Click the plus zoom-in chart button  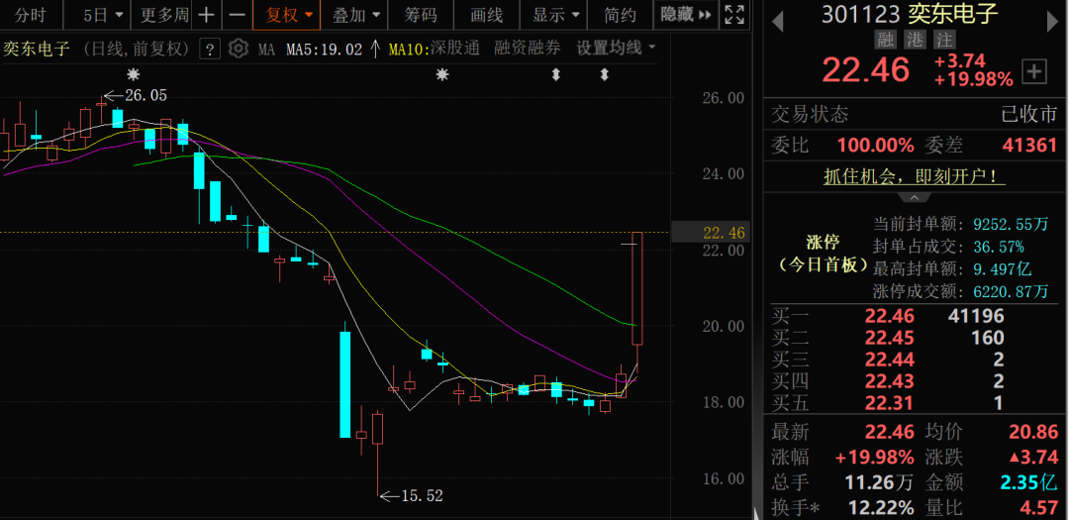tap(208, 15)
